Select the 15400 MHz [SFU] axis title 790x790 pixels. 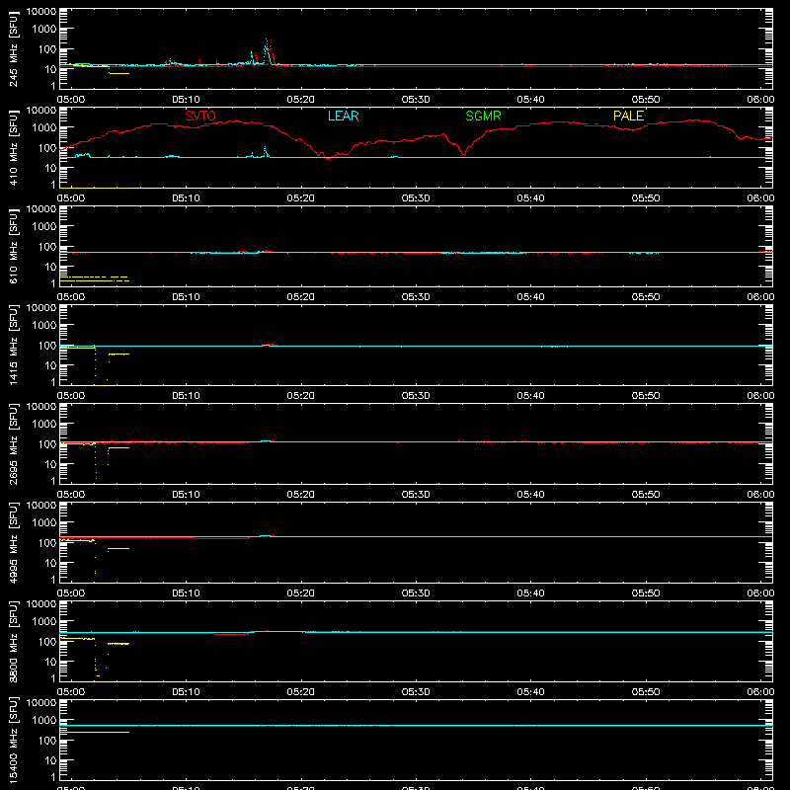[13, 740]
